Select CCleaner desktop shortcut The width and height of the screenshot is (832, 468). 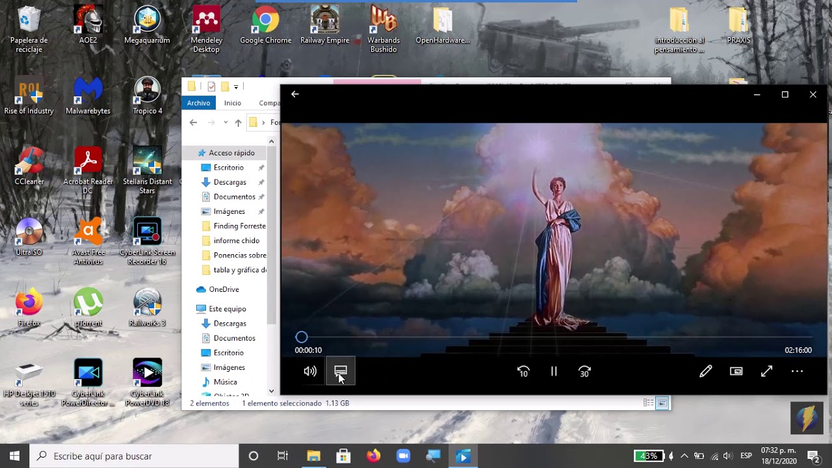tap(29, 166)
